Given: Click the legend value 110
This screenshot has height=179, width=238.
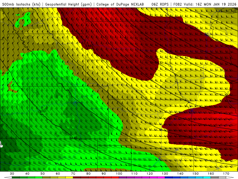Looking at the screenshot, I should tap(134, 174).
